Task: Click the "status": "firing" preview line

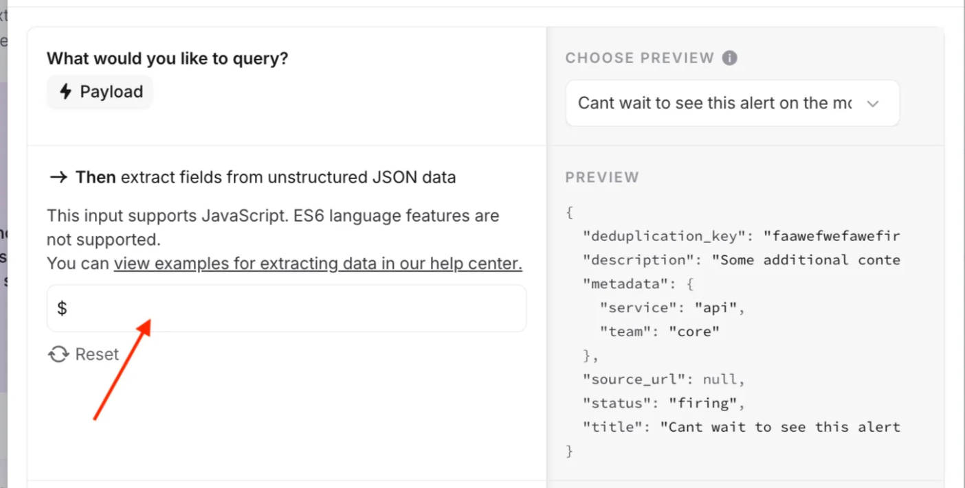Action: pos(663,403)
